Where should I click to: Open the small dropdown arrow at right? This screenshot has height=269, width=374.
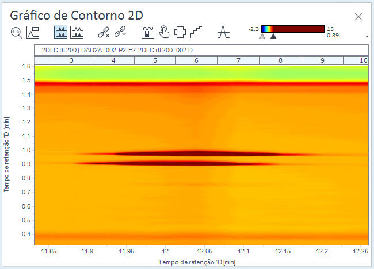point(367,36)
